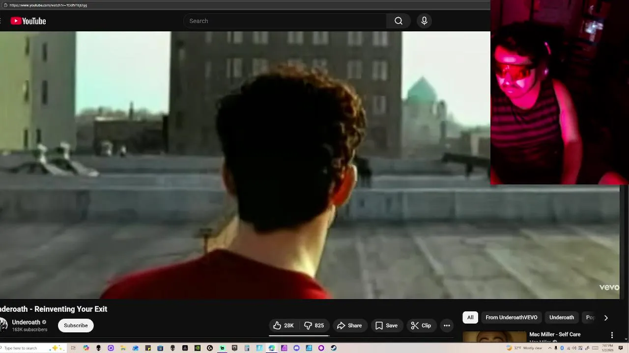Viewport: 629px width, 353px height.
Task: Open the Underoath channel name link
Action: pos(26,322)
